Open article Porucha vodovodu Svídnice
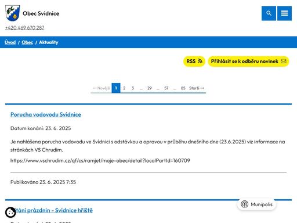The height and width of the screenshot is (223, 297). [x=46, y=114]
